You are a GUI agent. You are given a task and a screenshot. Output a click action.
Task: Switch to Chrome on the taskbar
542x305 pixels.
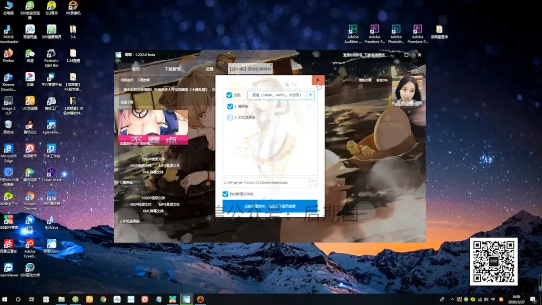(x=103, y=299)
